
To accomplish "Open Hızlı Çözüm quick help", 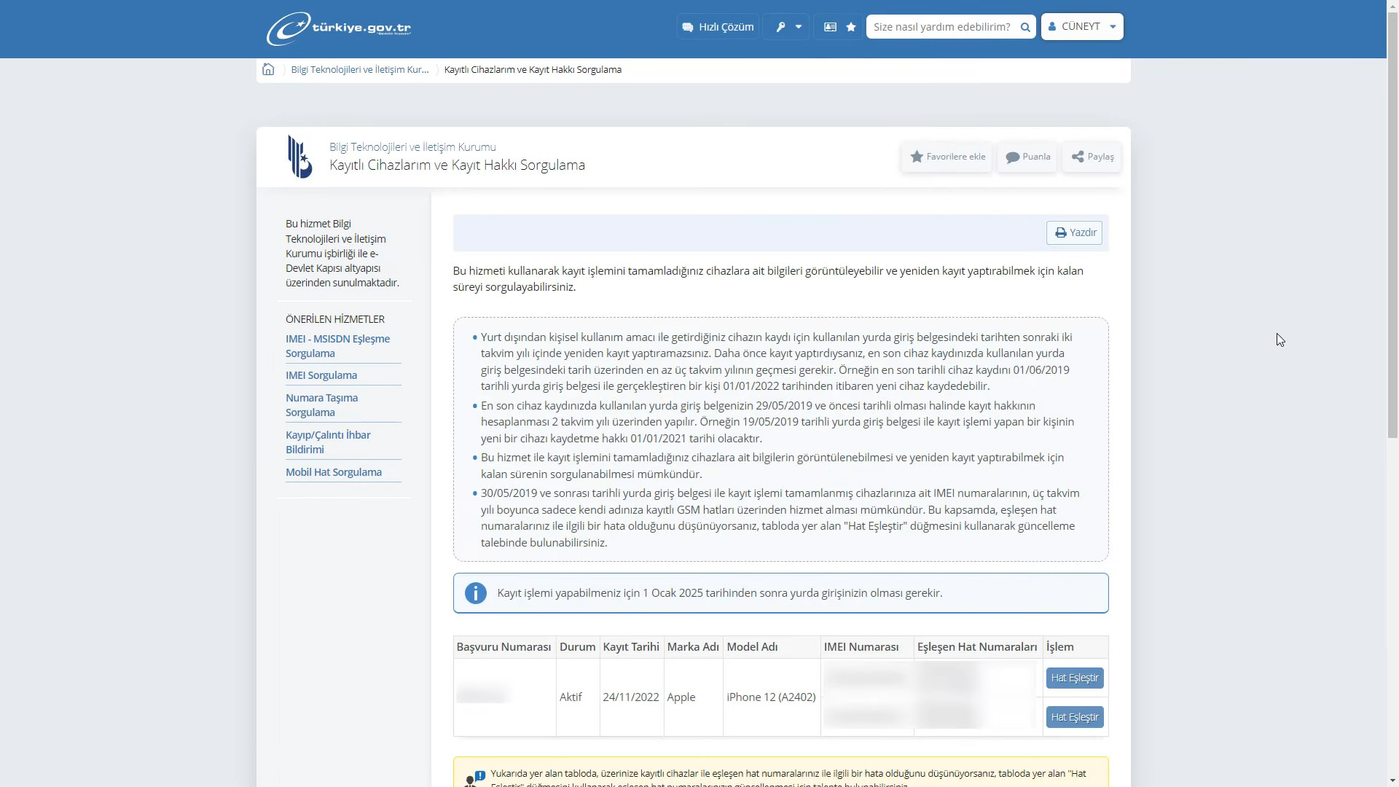I will pos(718,27).
